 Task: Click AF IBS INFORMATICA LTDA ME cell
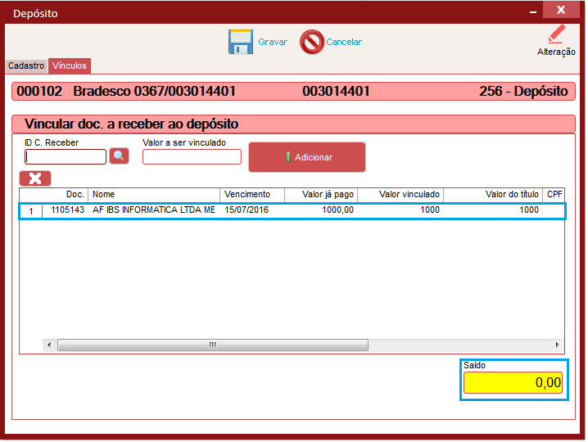click(x=154, y=210)
